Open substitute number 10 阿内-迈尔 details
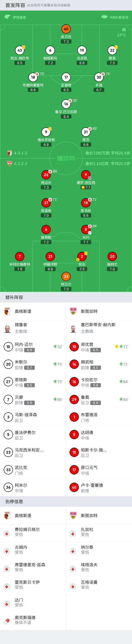 [x=33, y=347]
